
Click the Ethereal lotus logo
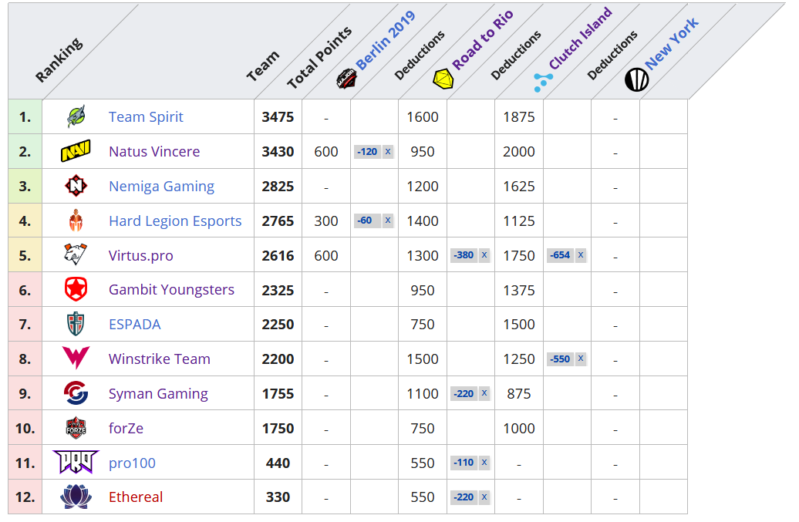[76, 497]
